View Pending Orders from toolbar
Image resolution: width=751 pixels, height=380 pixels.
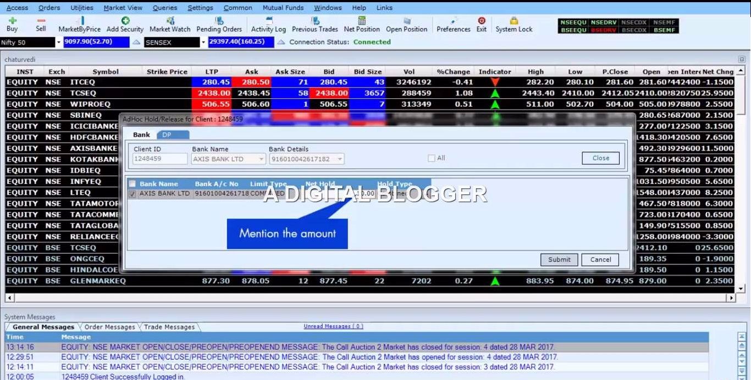(219, 24)
